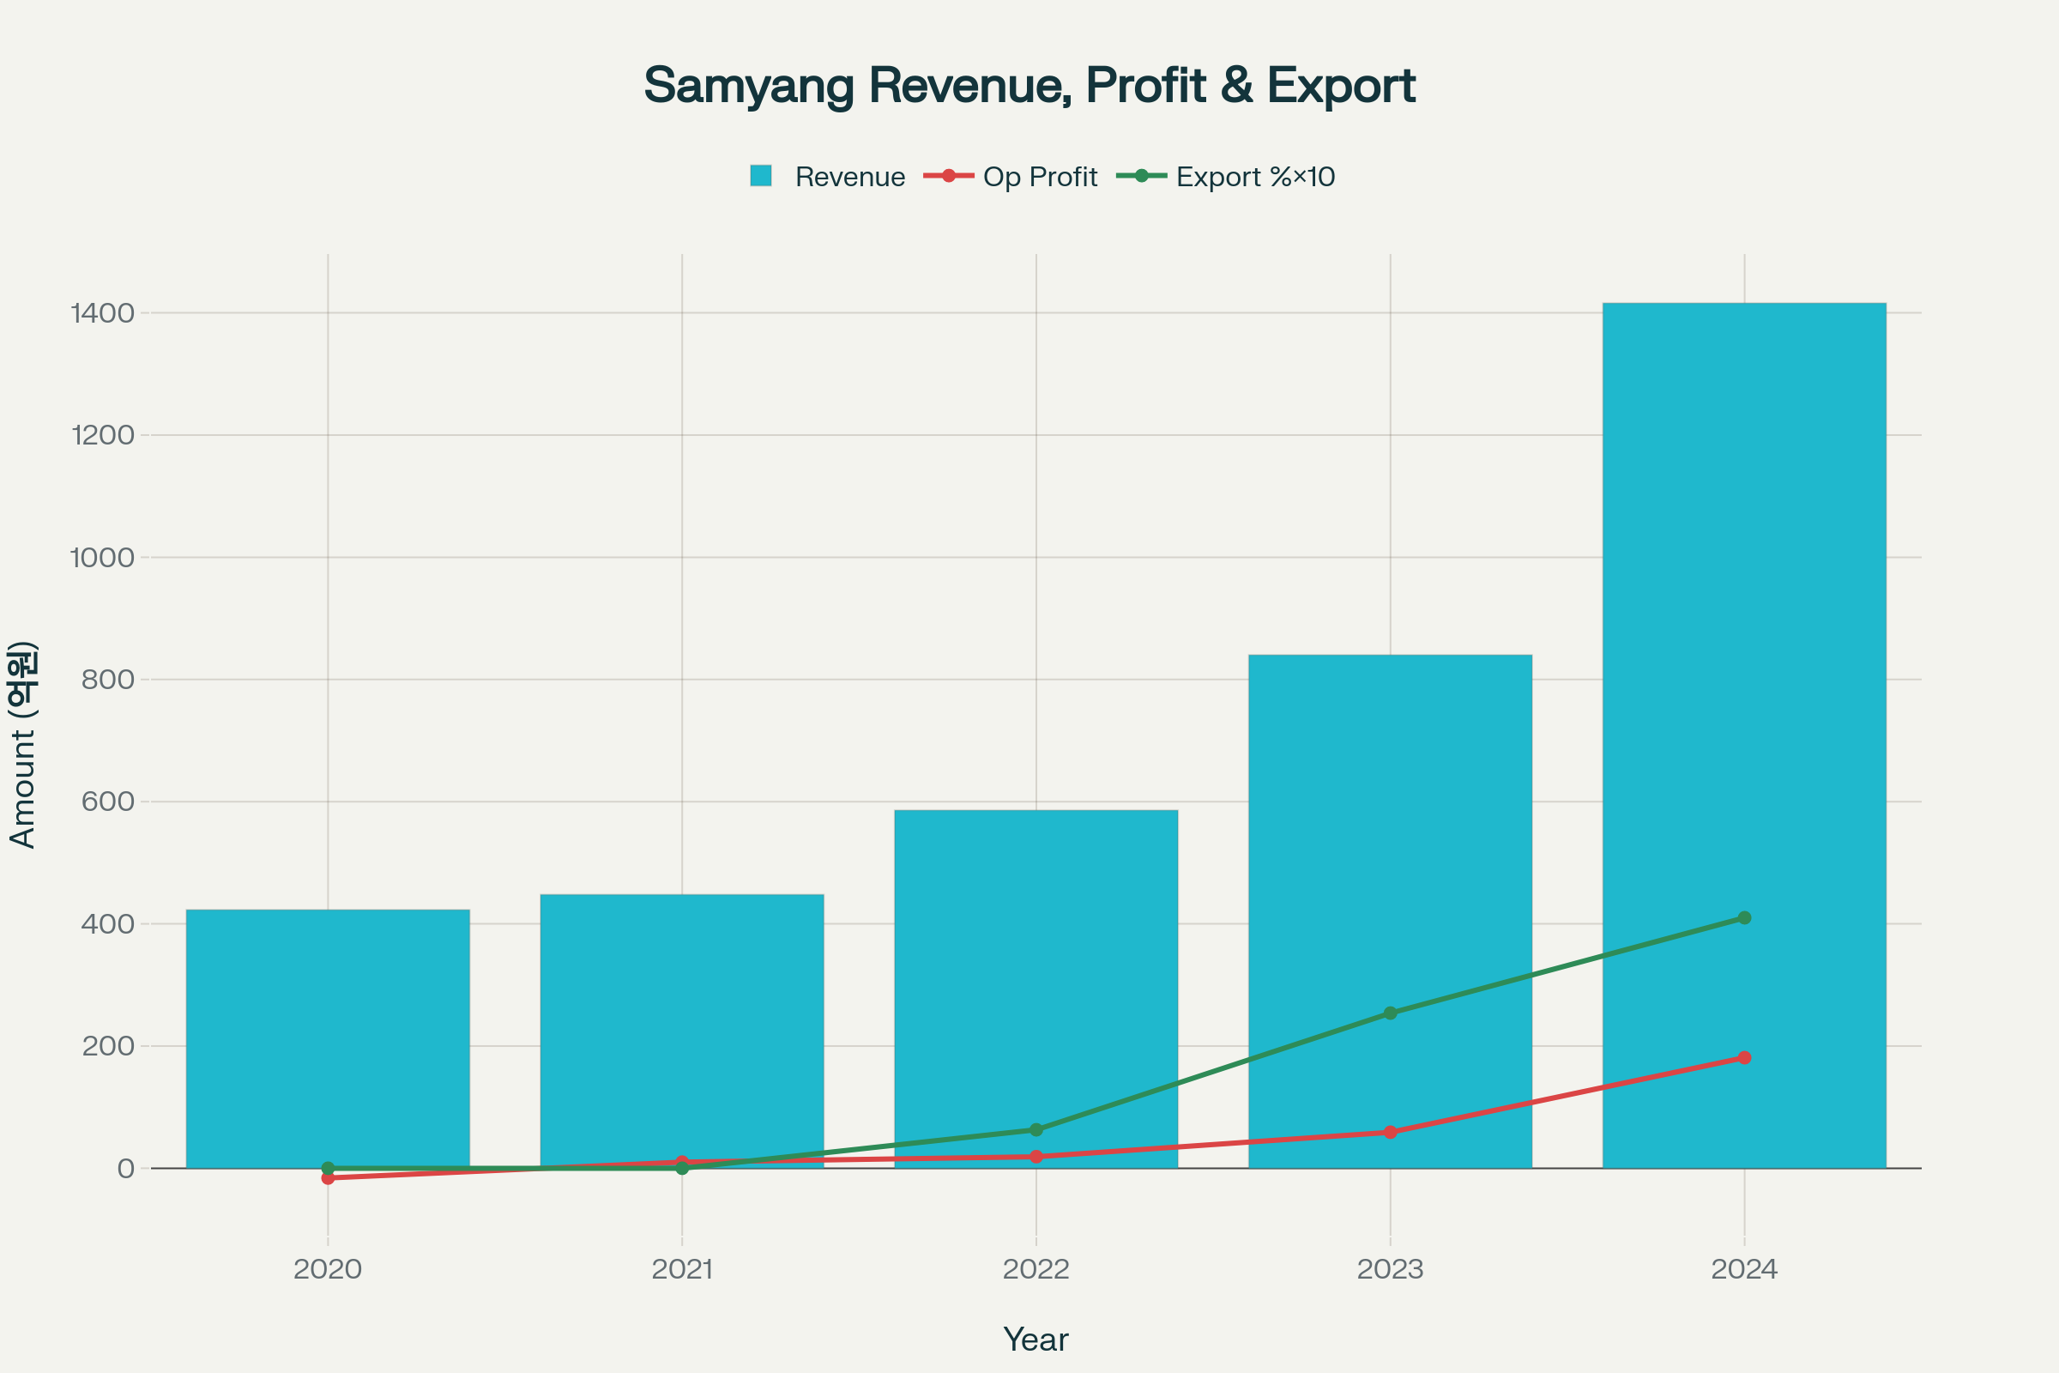Click the 2022 Export green data point

(x=1036, y=1129)
